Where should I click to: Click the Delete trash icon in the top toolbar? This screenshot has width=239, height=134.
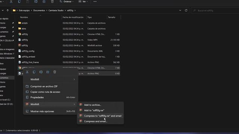click(52, 1)
